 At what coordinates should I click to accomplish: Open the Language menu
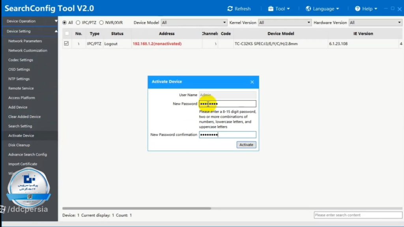322,9
